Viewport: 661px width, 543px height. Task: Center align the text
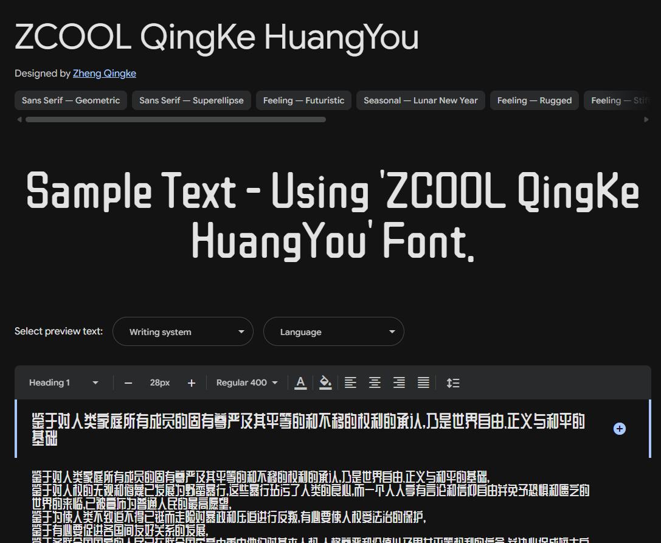tap(375, 383)
